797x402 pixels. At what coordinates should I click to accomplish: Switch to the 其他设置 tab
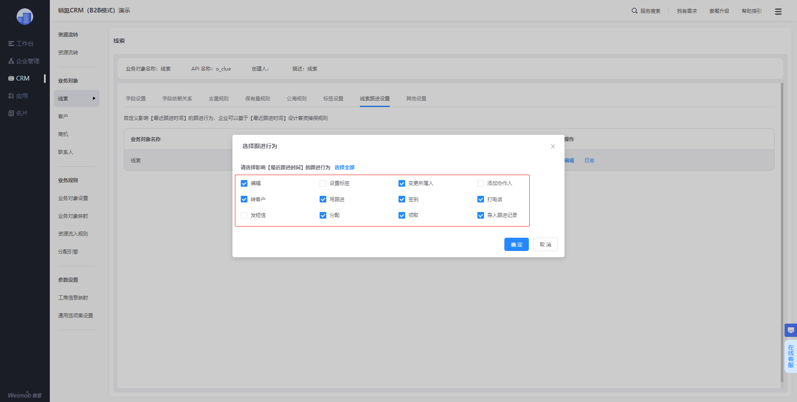click(x=416, y=99)
